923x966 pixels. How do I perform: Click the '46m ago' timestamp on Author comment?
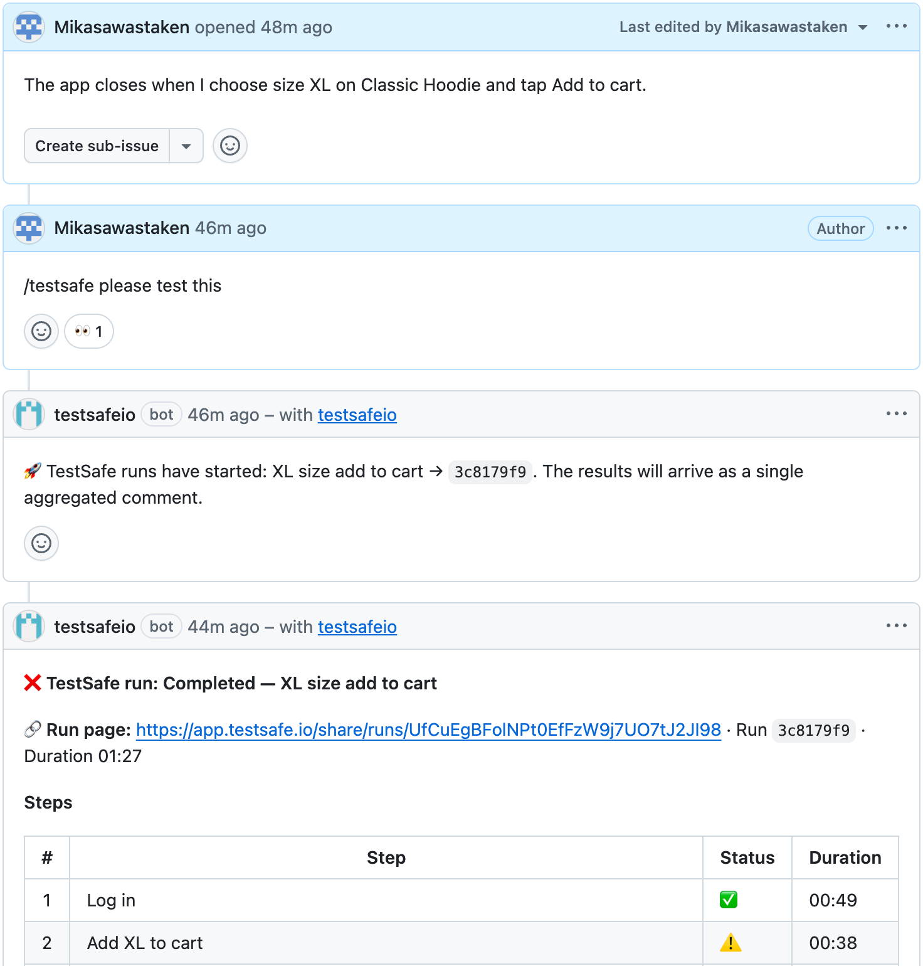tap(231, 228)
